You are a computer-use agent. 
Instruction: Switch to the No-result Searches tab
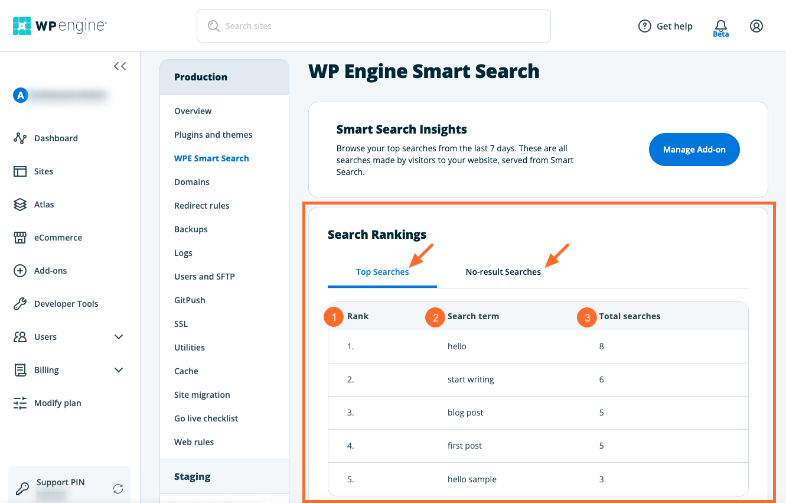click(503, 271)
